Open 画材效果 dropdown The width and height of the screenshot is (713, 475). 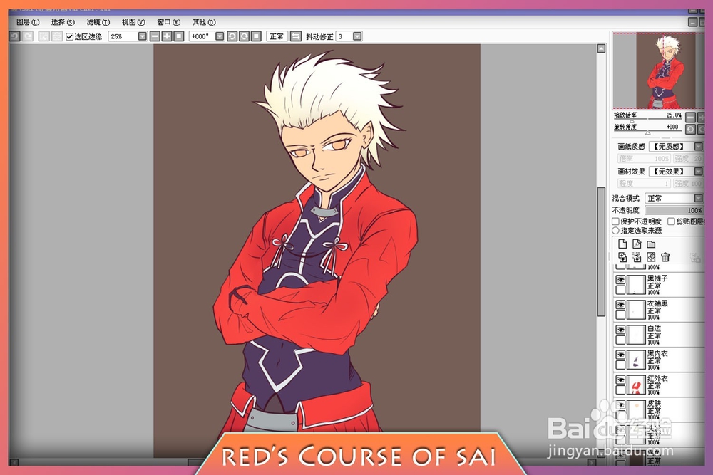[x=699, y=171]
